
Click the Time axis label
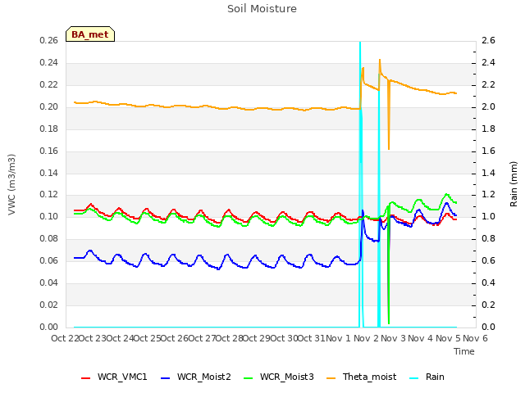(464, 351)
